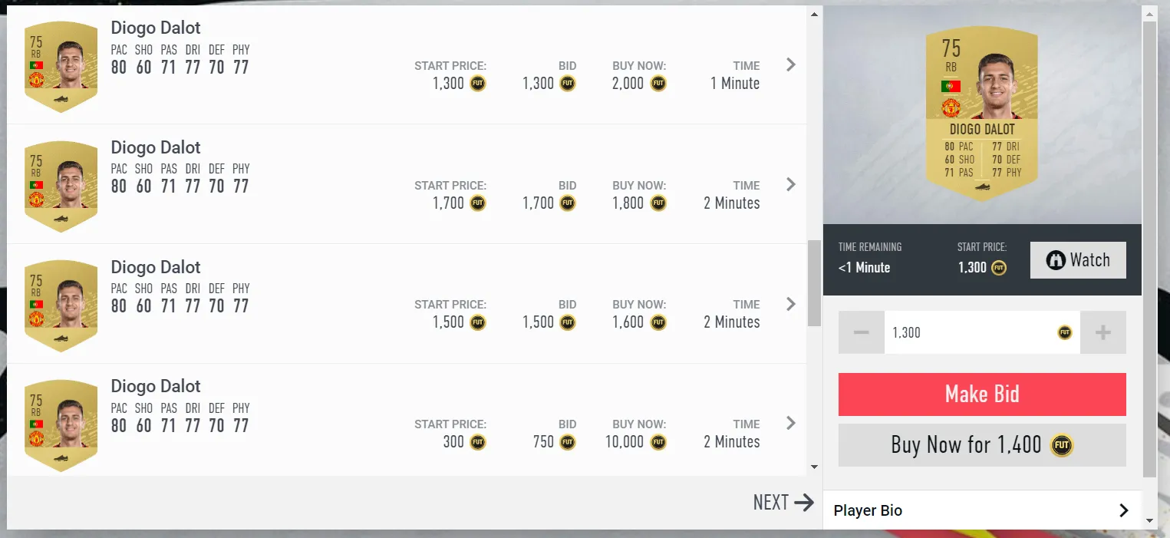1170x538 pixels.
Task: Decrease the bid with the minus stepper
Action: coord(861,332)
